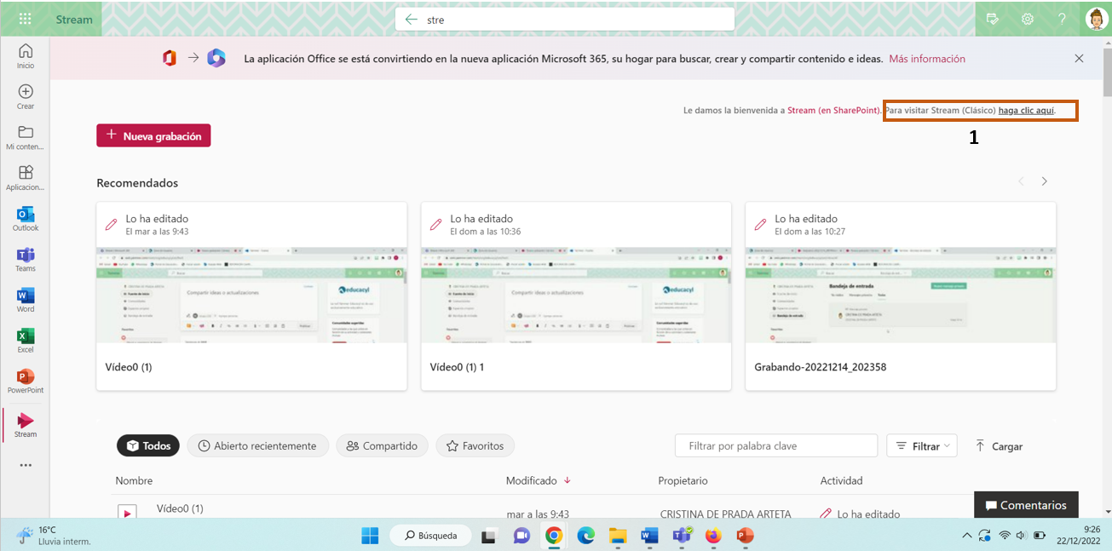Open Firefox from the taskbar
The width and height of the screenshot is (1112, 551).
click(713, 536)
